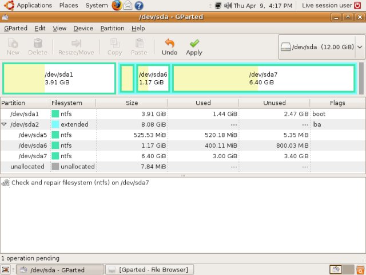Click the 3.00 GiB used value
The height and width of the screenshot is (275, 366).
[225, 156]
